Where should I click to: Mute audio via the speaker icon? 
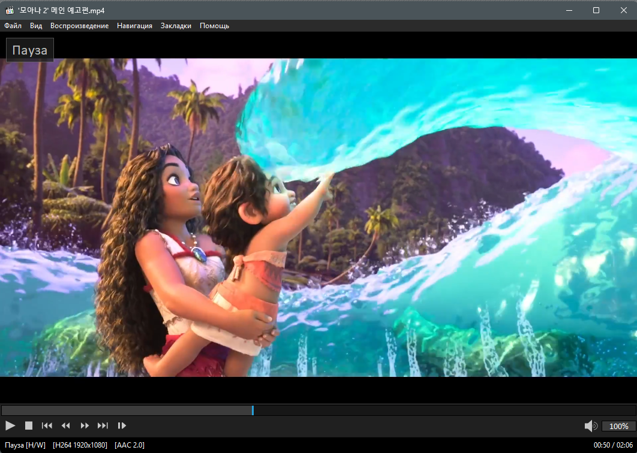click(591, 426)
